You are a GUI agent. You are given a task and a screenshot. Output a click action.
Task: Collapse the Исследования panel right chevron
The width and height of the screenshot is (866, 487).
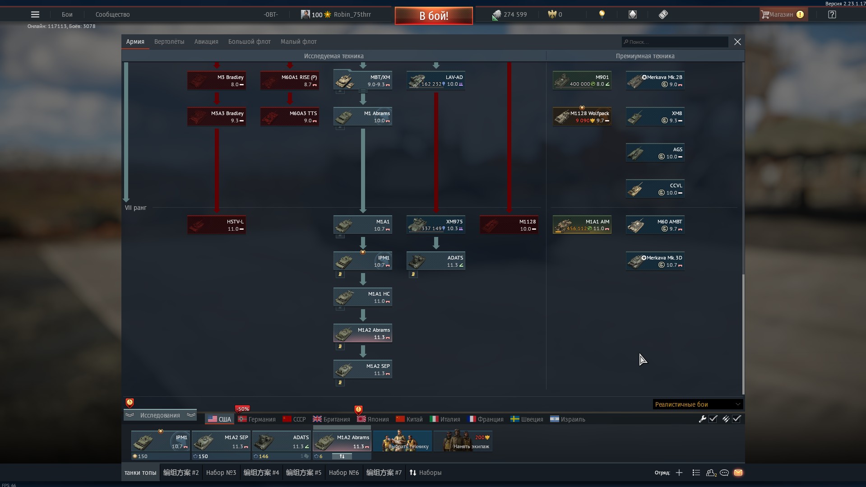tap(191, 415)
